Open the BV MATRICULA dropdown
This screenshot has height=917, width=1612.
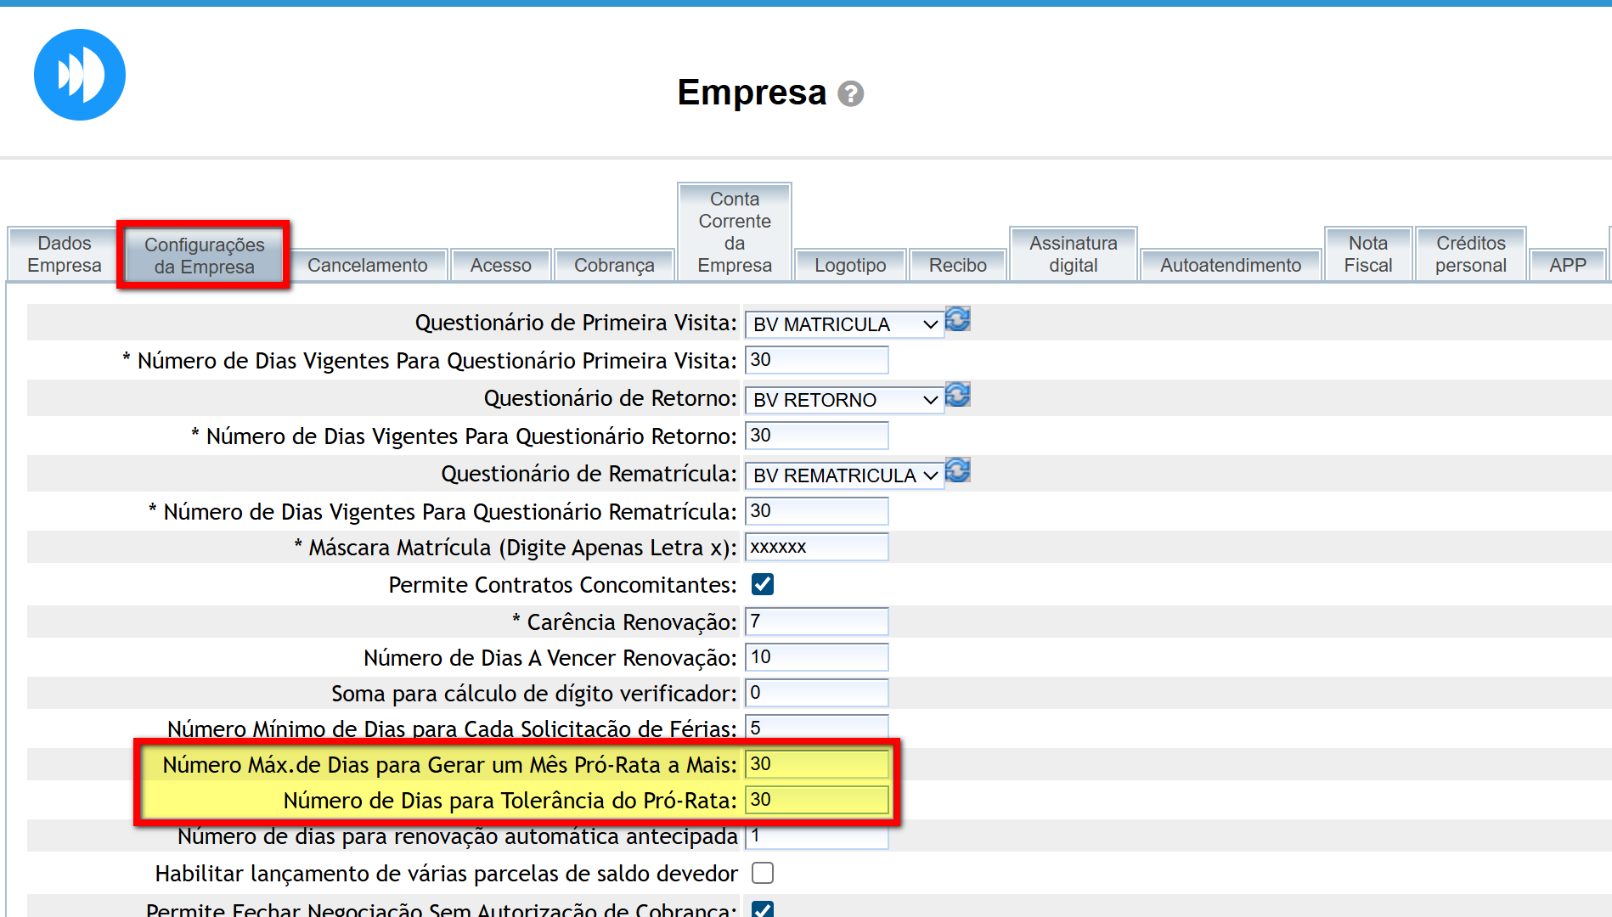click(844, 324)
